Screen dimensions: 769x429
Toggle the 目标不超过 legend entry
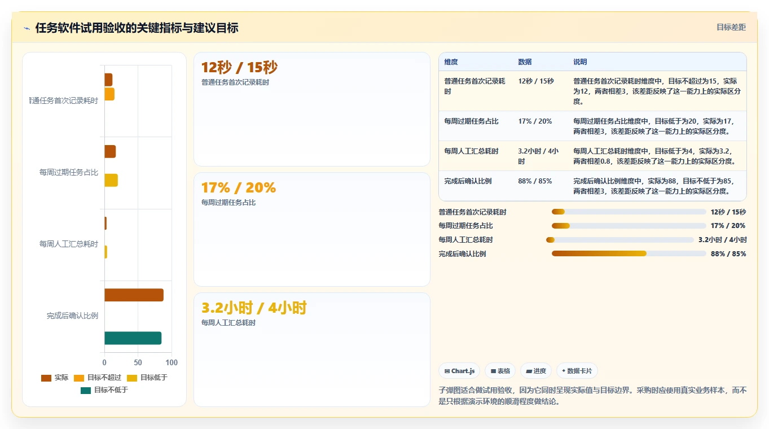98,378
